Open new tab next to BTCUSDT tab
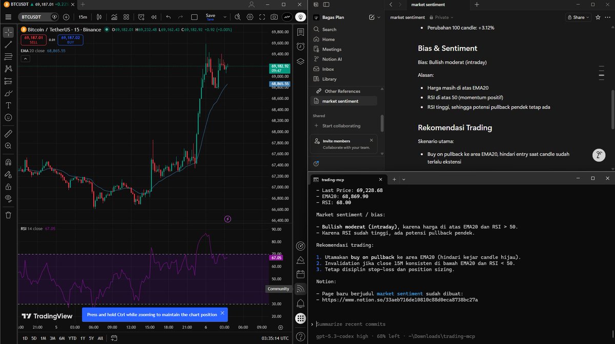Image resolution: width=615 pixels, height=344 pixels. tap(83, 4)
